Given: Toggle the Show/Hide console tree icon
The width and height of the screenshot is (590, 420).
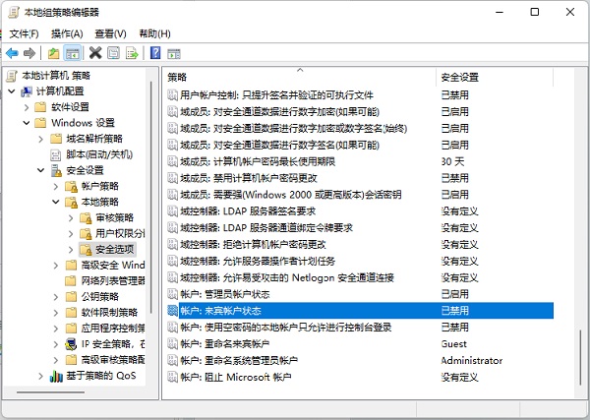Looking at the screenshot, I should pos(73,53).
